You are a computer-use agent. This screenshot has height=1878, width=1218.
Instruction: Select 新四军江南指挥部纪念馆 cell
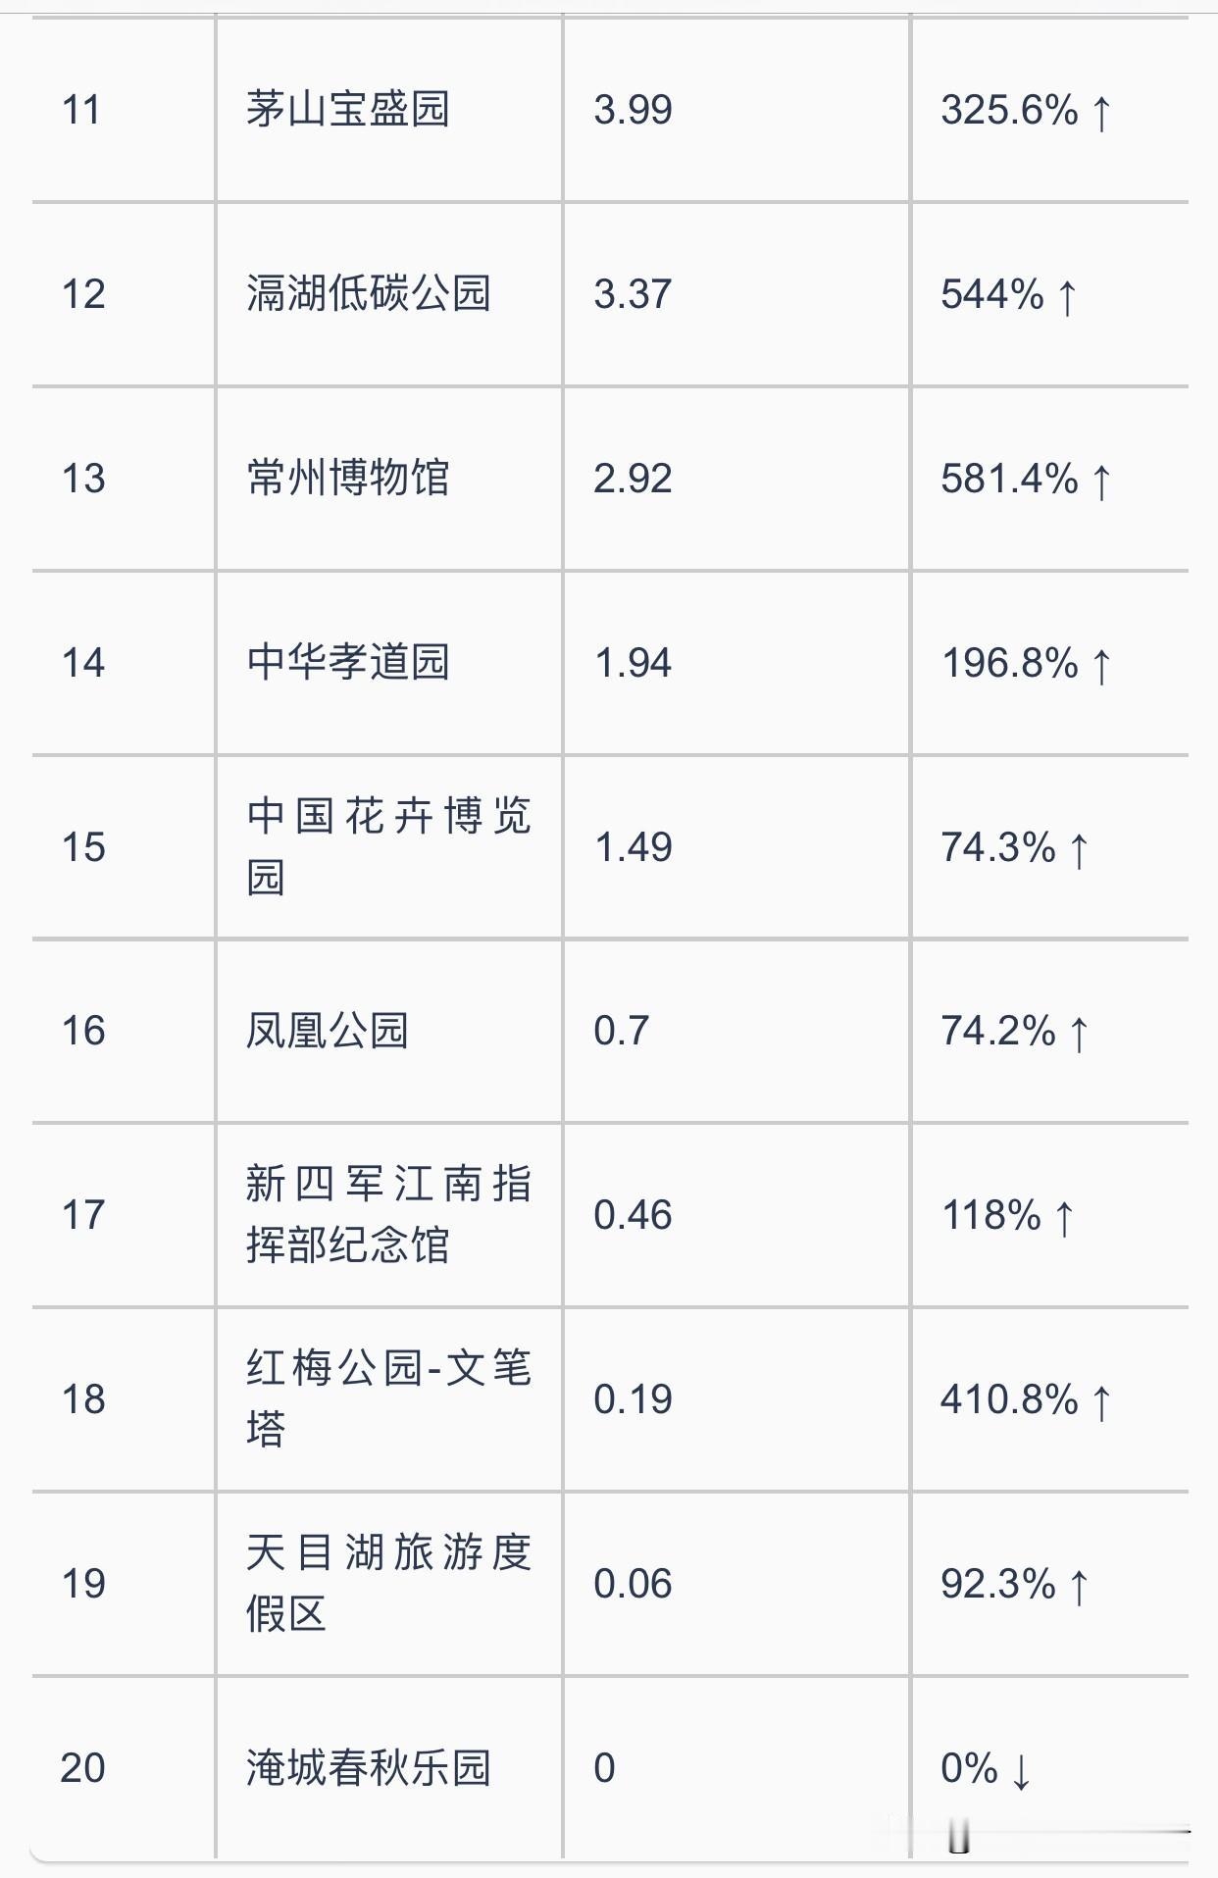[x=388, y=1215]
